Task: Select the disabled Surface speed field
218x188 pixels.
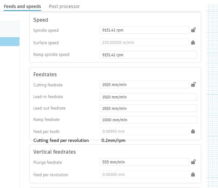Action: click(144, 42)
